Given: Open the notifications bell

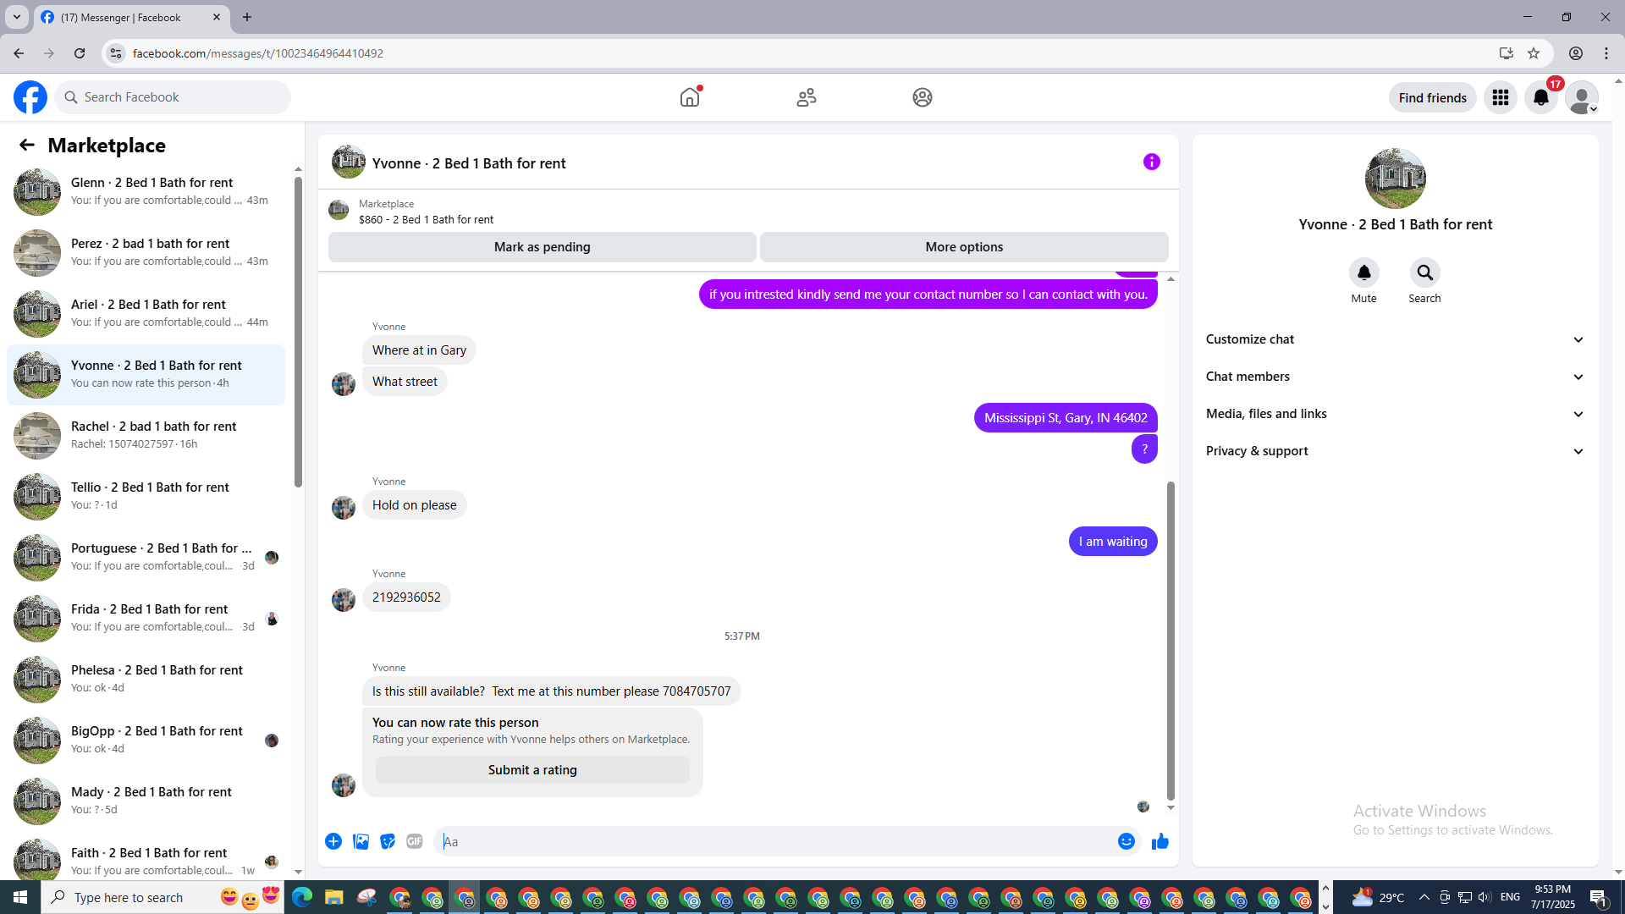Looking at the screenshot, I should pyautogui.click(x=1541, y=97).
